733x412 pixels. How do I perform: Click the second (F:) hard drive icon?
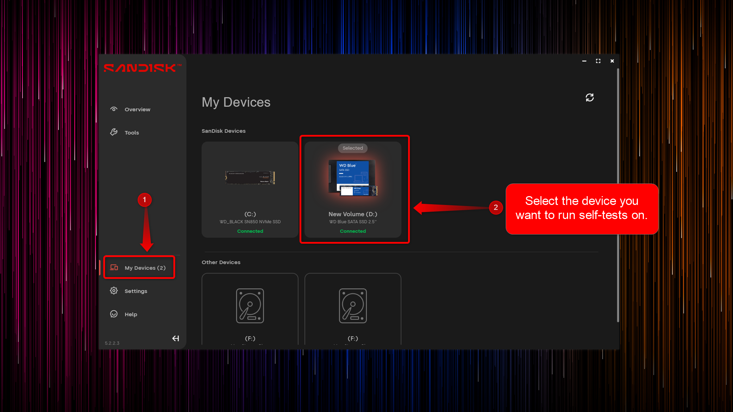(353, 306)
